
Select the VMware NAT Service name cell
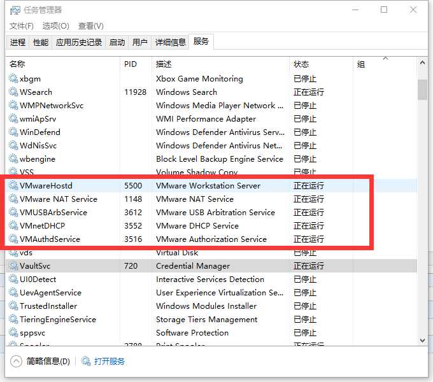[x=59, y=199]
